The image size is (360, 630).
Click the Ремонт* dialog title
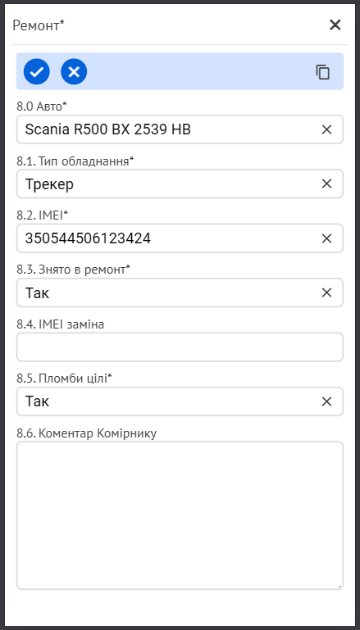pos(39,25)
